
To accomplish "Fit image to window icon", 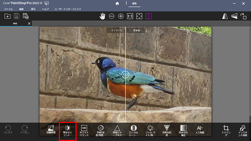I will click(140, 16).
